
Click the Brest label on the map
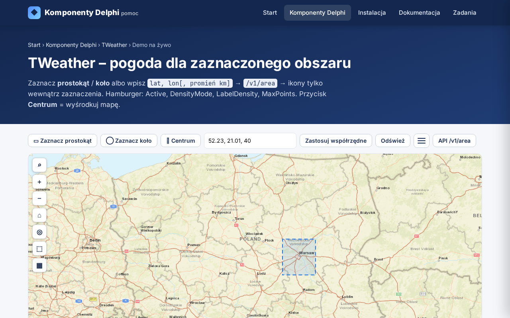tap(379, 260)
